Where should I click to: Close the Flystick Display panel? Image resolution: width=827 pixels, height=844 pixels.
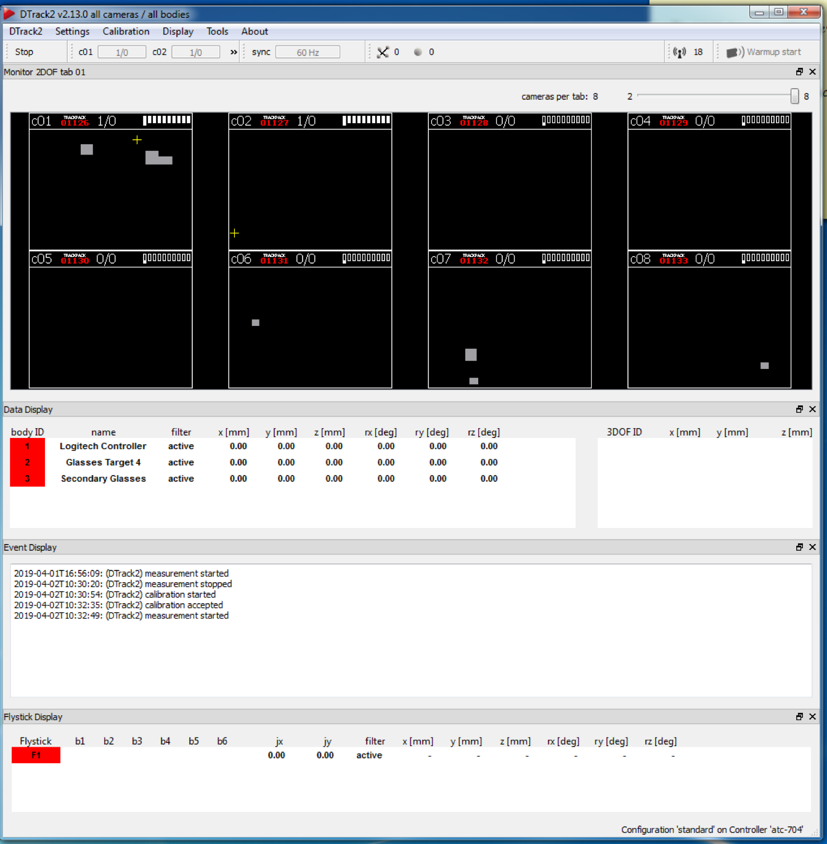[x=813, y=717]
